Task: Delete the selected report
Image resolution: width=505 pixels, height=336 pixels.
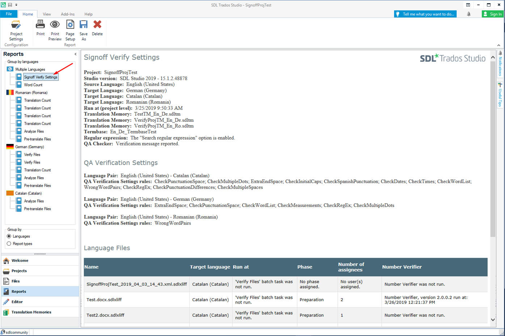Action: (x=97, y=28)
